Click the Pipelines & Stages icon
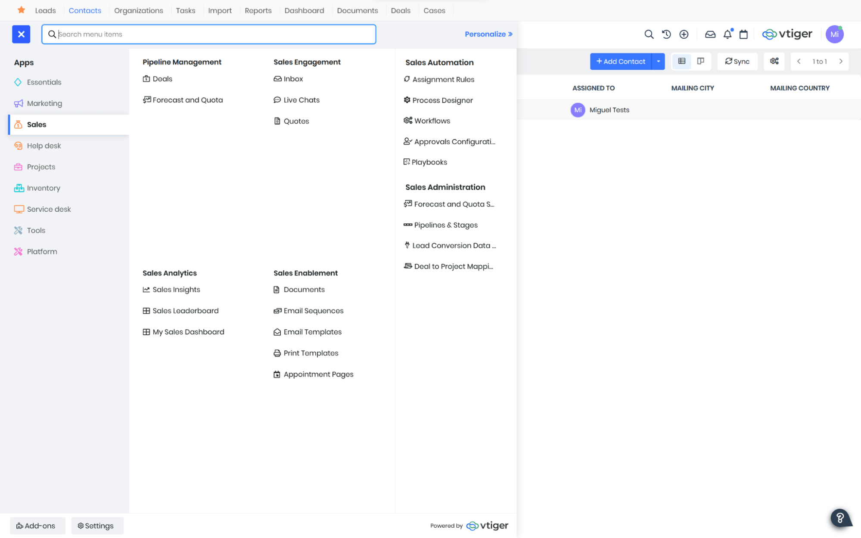The height and width of the screenshot is (538, 861). 407,224
